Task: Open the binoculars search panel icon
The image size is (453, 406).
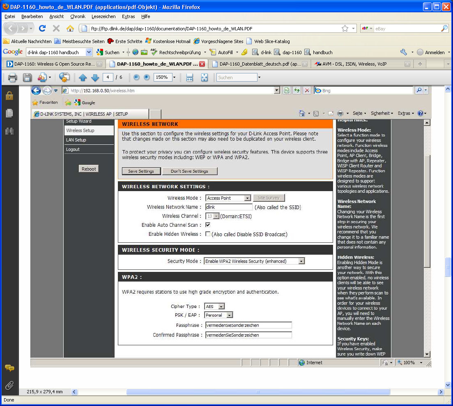Action: coord(9,131)
